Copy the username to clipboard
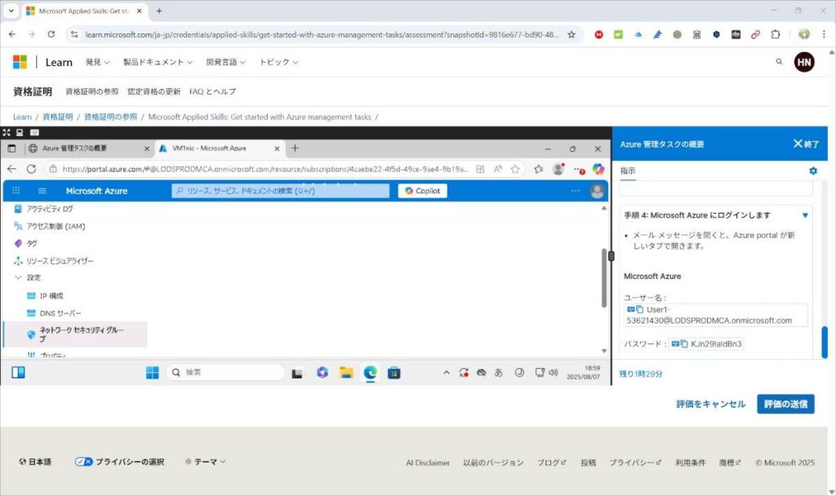836x496 pixels. 639,309
